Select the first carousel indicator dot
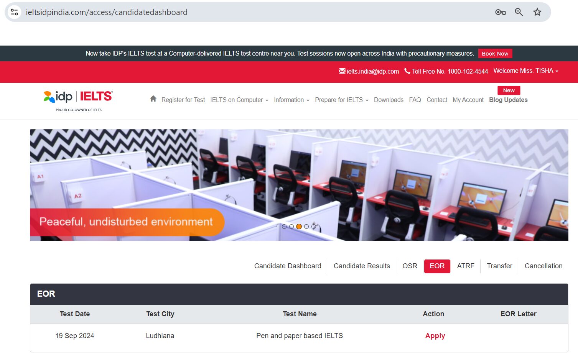This screenshot has width=578, height=358. tap(284, 227)
